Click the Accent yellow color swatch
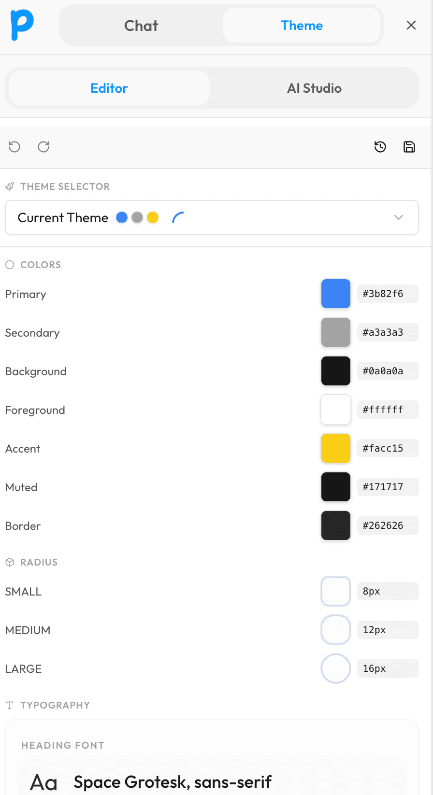Image resolution: width=433 pixels, height=795 pixels. pos(335,448)
